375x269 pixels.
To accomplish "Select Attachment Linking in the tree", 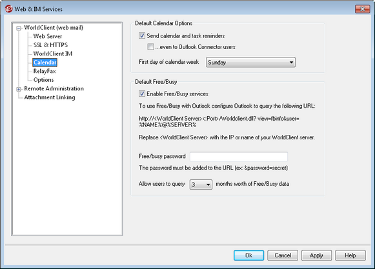I will coord(50,97).
